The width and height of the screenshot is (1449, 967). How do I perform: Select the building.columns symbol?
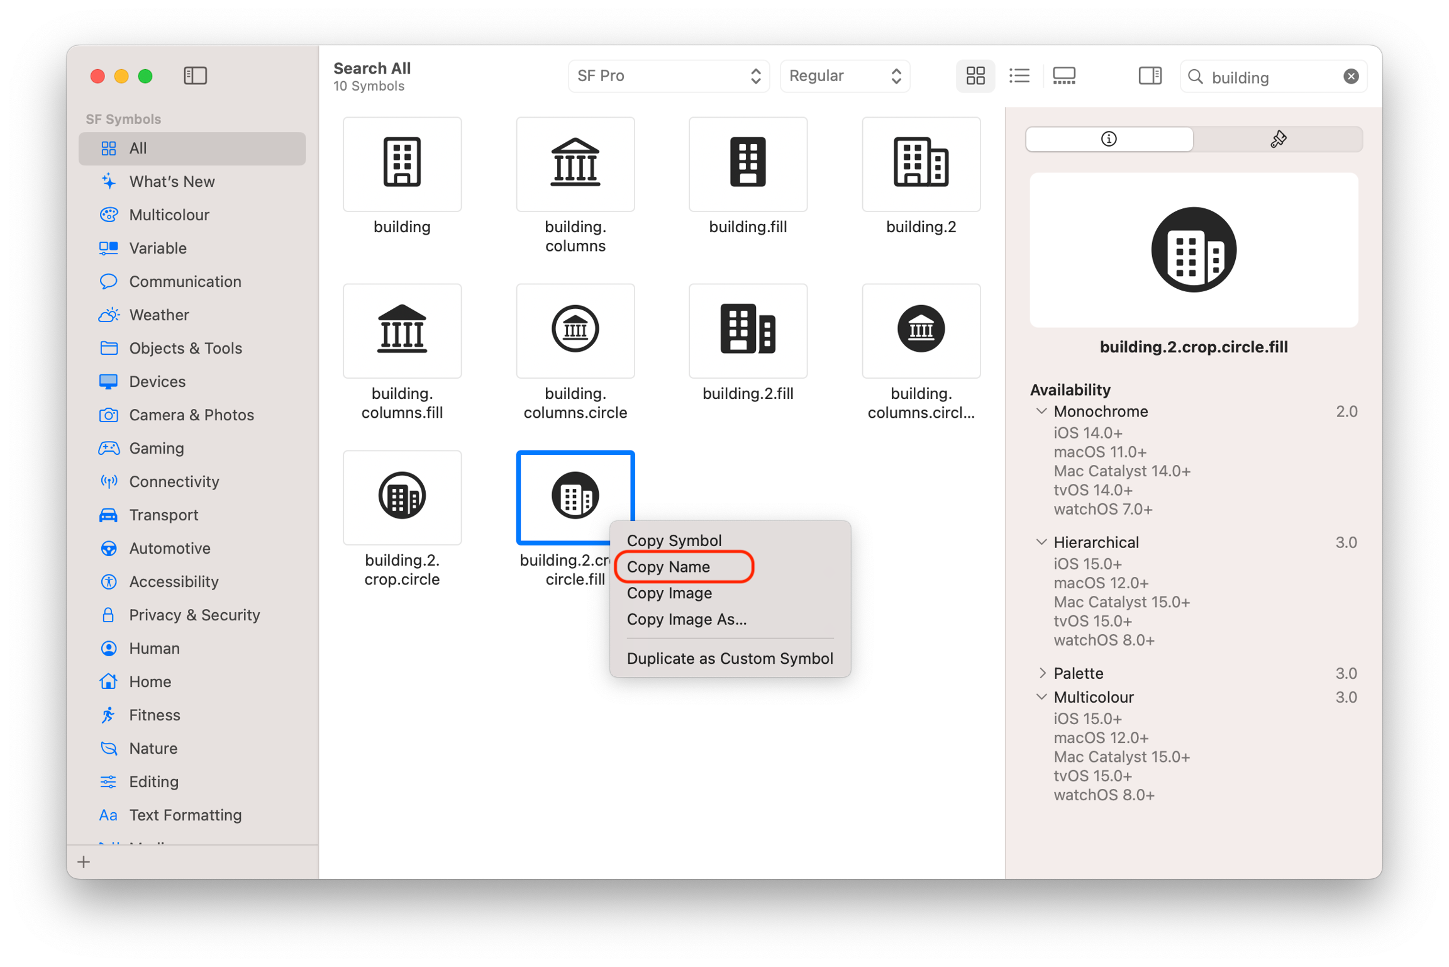coord(575,164)
